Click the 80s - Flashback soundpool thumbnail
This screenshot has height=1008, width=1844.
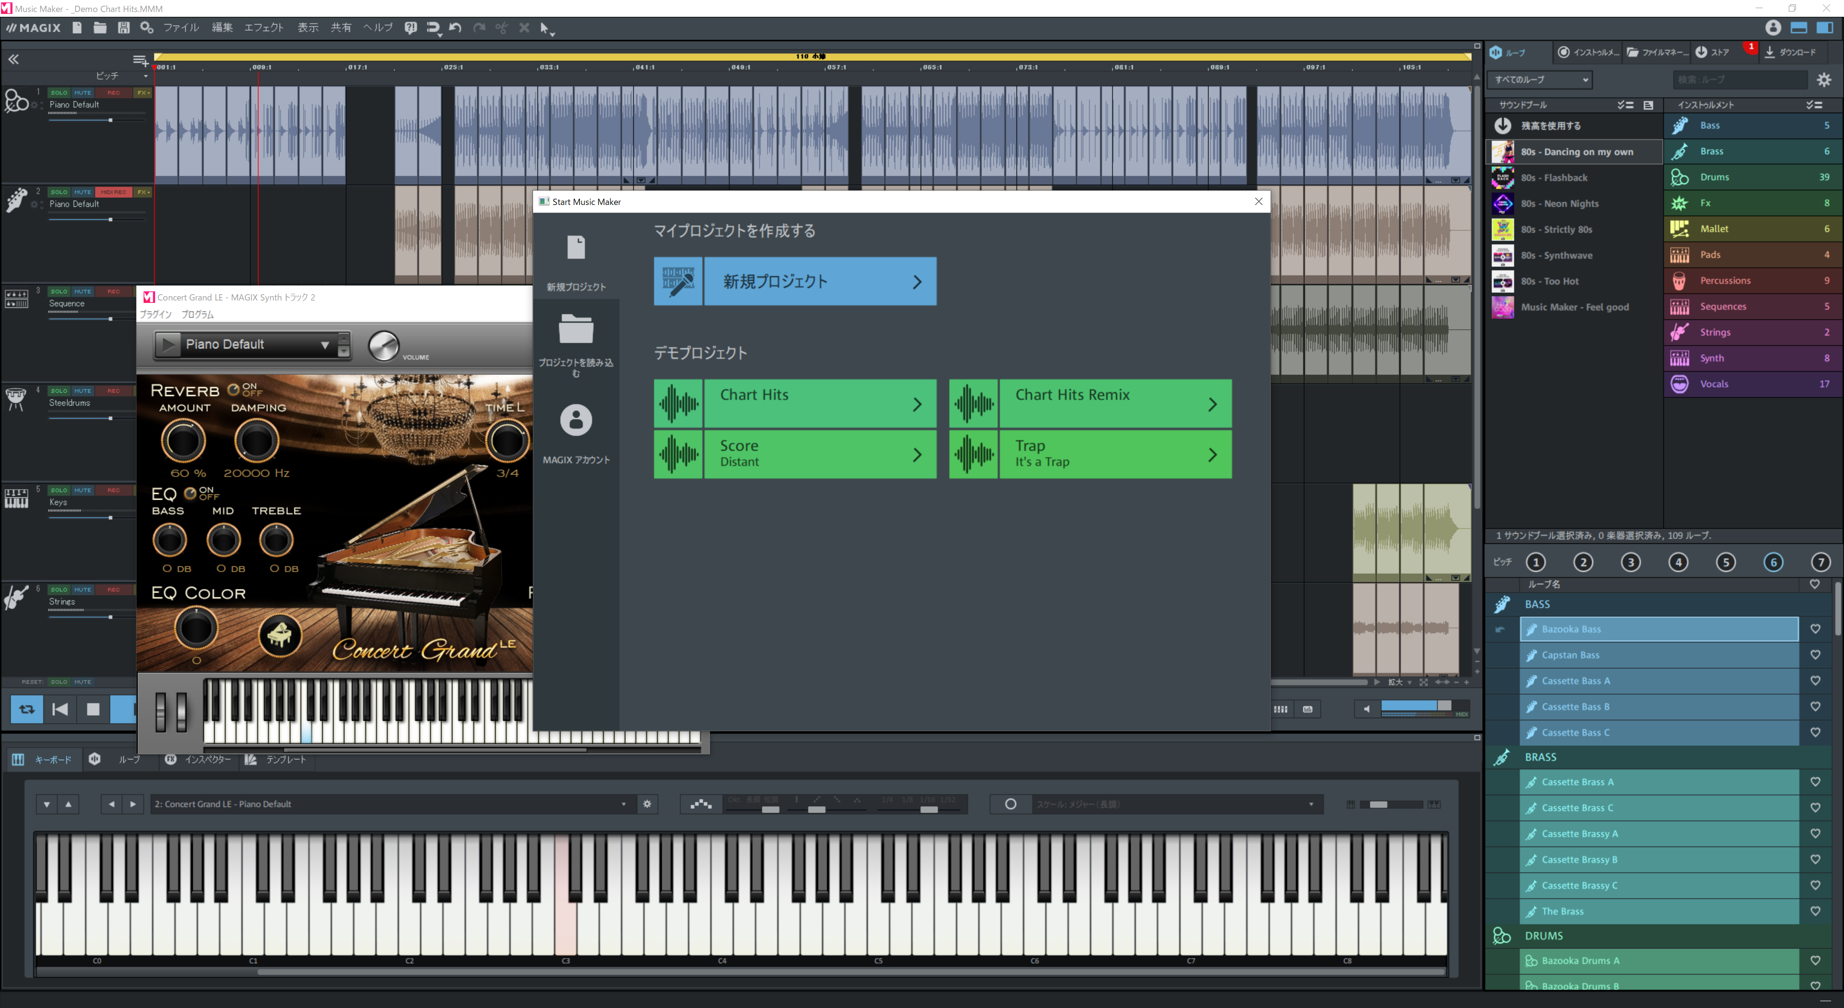tap(1503, 178)
